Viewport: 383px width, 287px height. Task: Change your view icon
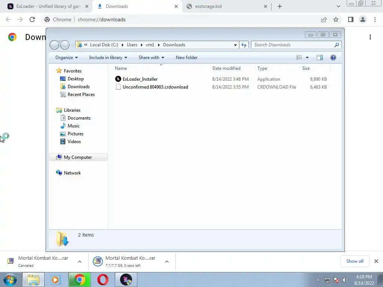(x=299, y=58)
